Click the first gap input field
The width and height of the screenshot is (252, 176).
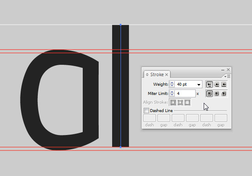[x=164, y=118]
